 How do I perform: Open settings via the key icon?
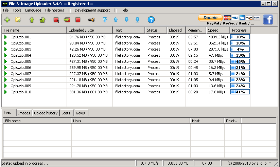(x=91, y=20)
